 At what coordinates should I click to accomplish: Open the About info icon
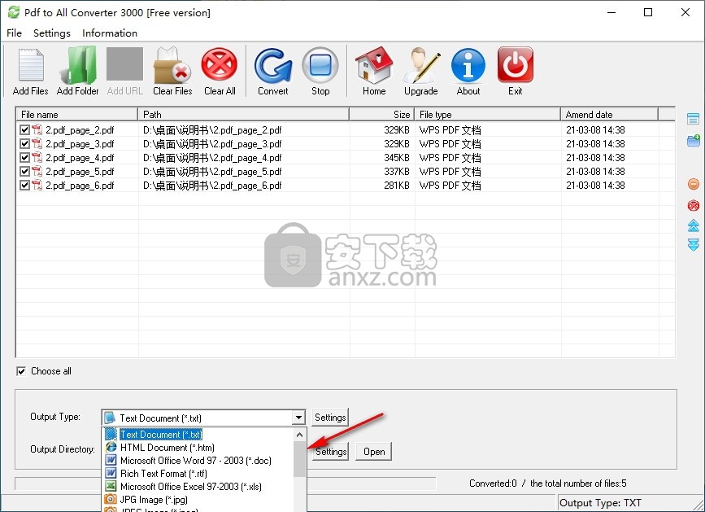point(468,66)
